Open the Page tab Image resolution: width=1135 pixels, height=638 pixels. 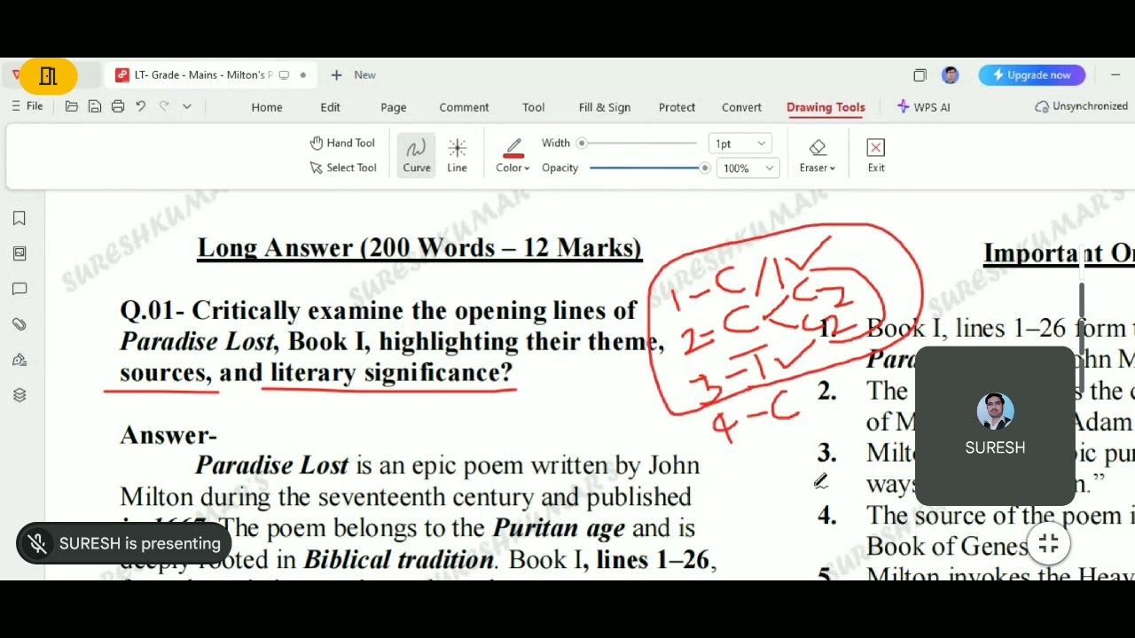tap(394, 107)
